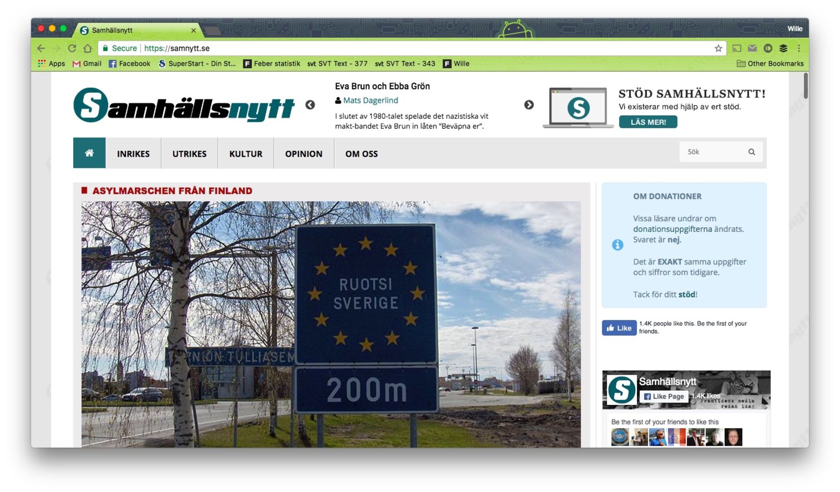Bookmark this page with the star icon
Viewport: 840px width, 492px height.
718,48
